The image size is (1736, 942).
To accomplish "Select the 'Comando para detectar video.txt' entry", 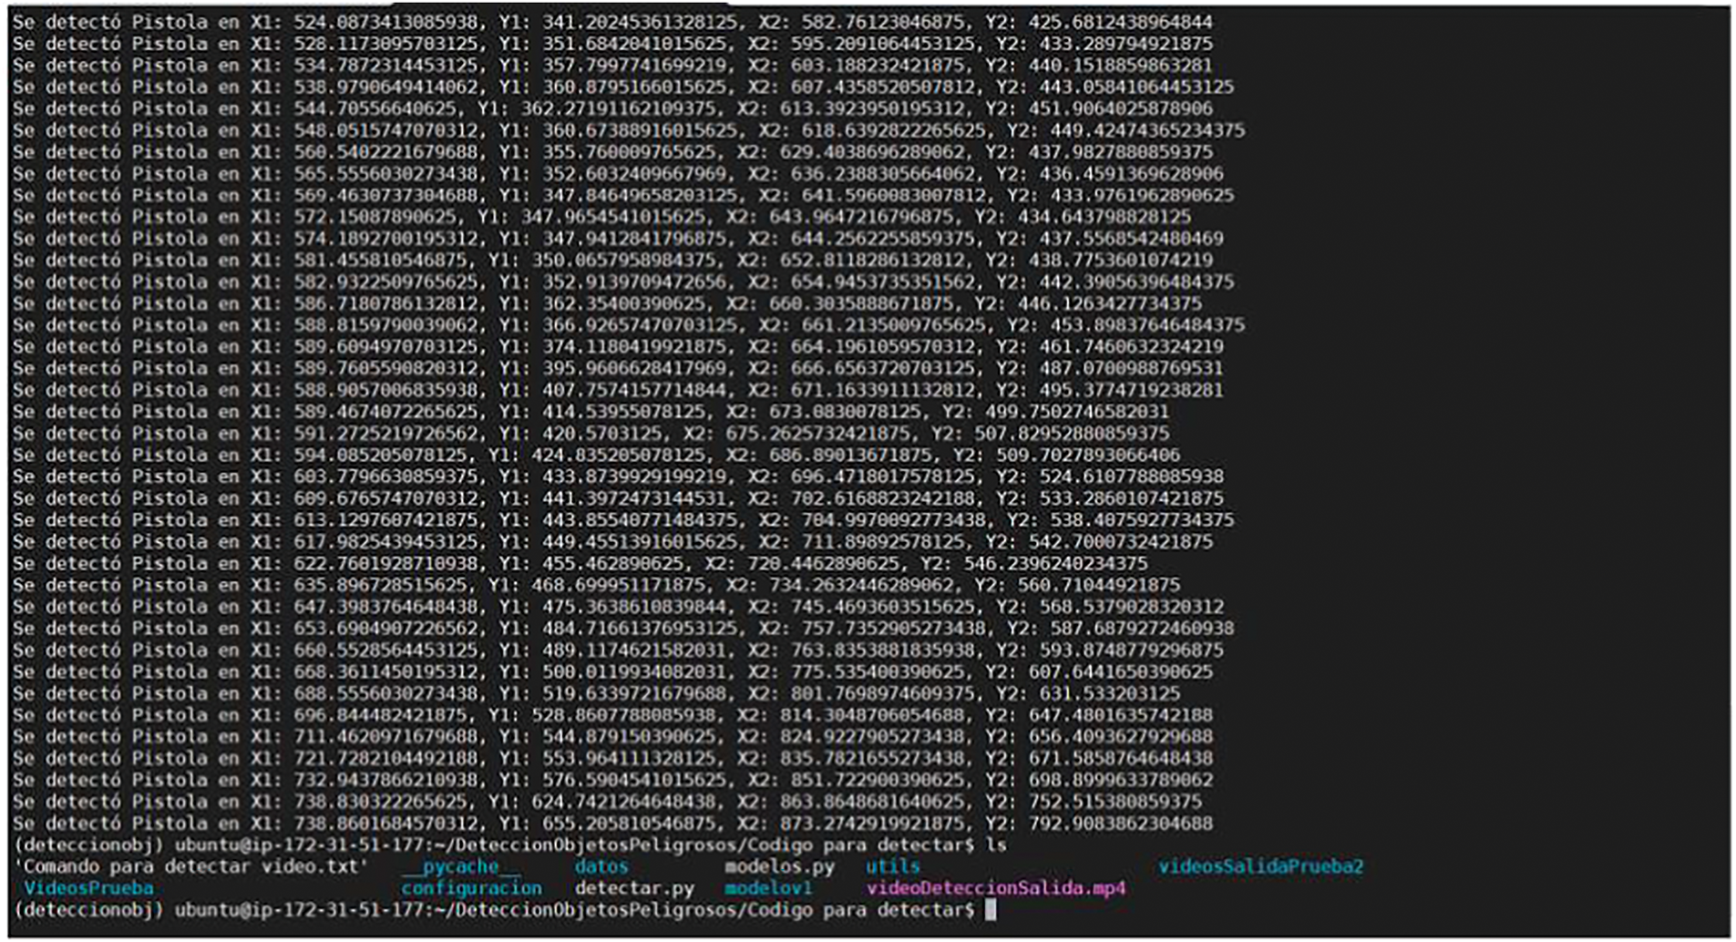I will (x=191, y=866).
